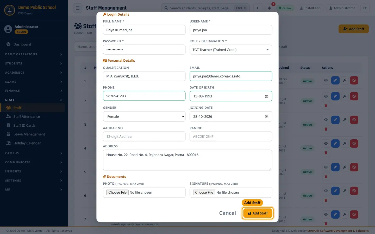Image resolution: width=375 pixels, height=234 pixels.
Task: Submit the form with the Add Staff save button
Action: coord(258,213)
